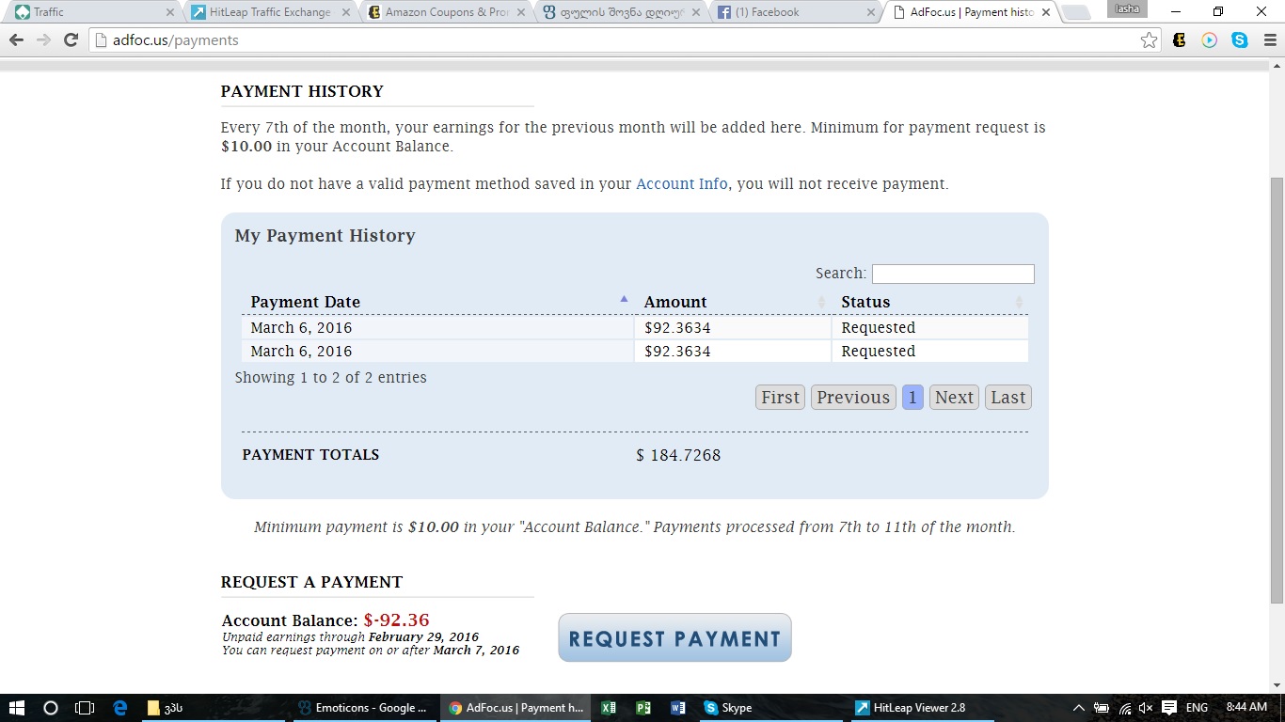
Task: Sort the table by Amount
Action: tap(733, 302)
